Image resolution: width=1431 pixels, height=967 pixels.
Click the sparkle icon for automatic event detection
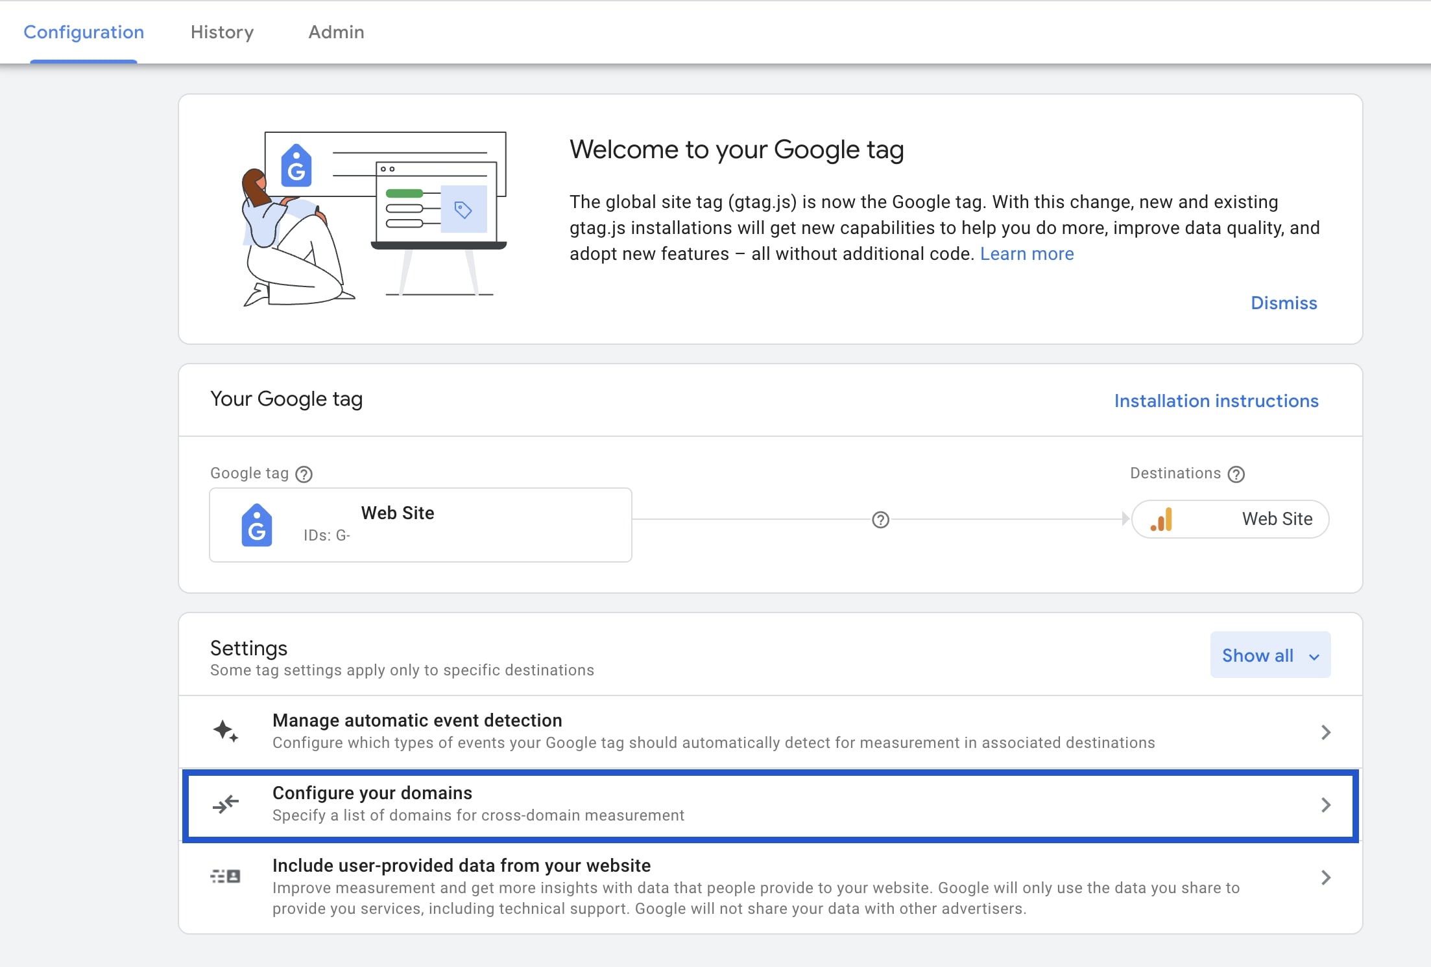tap(226, 731)
